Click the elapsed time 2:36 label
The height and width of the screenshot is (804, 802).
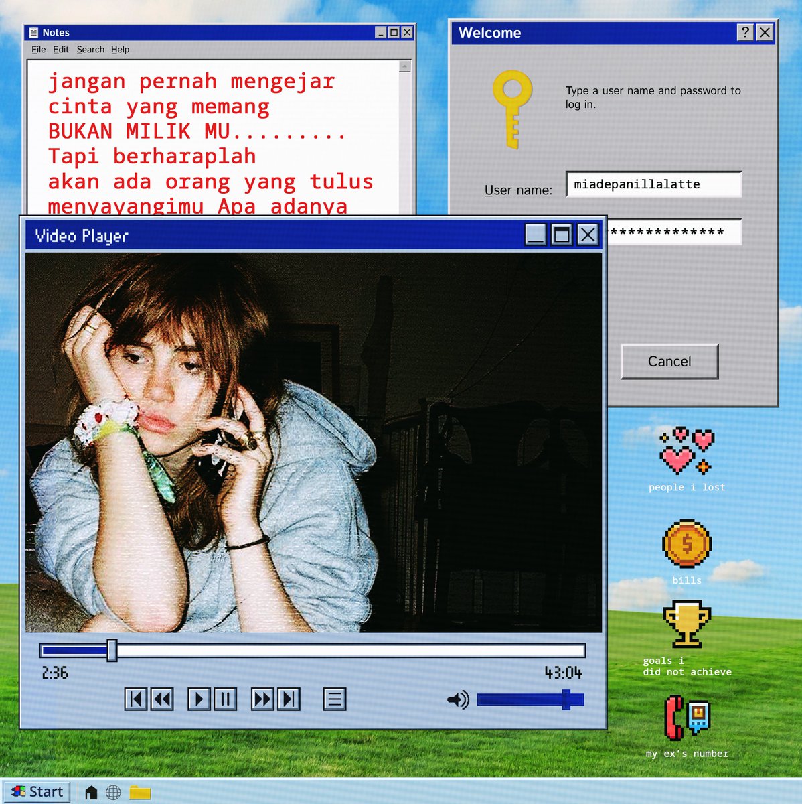coord(55,673)
